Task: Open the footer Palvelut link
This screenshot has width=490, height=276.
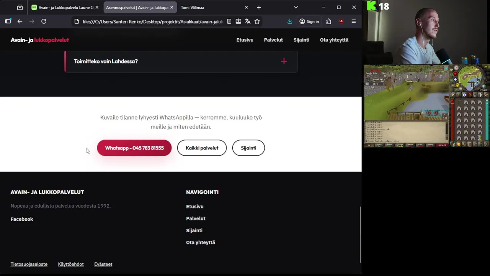Action: (x=196, y=219)
